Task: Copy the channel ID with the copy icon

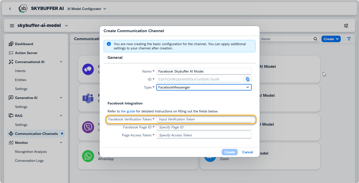Action: pyautogui.click(x=248, y=79)
